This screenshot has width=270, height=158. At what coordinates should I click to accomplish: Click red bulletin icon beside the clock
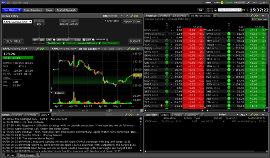click(x=248, y=10)
